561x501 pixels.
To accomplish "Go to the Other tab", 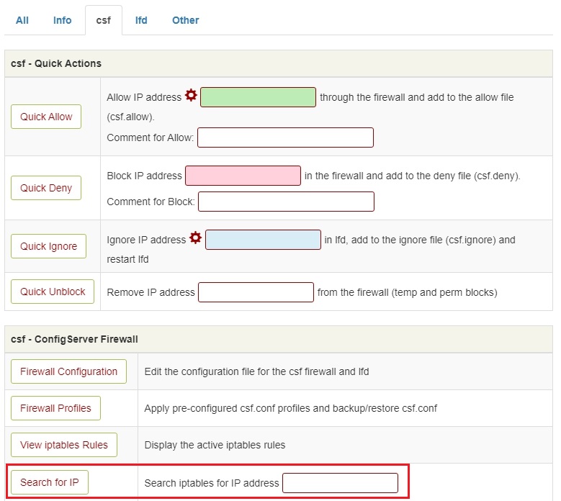I will 185,20.
